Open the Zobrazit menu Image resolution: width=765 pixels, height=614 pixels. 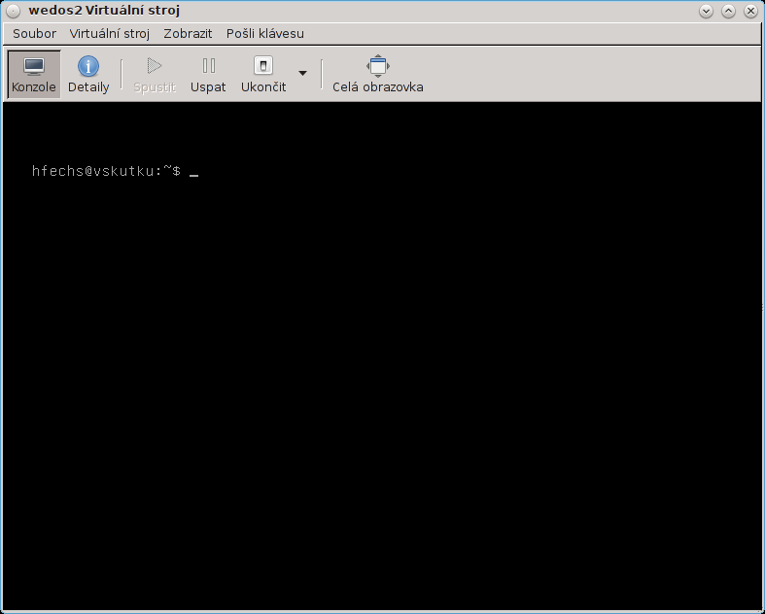pyautogui.click(x=188, y=34)
